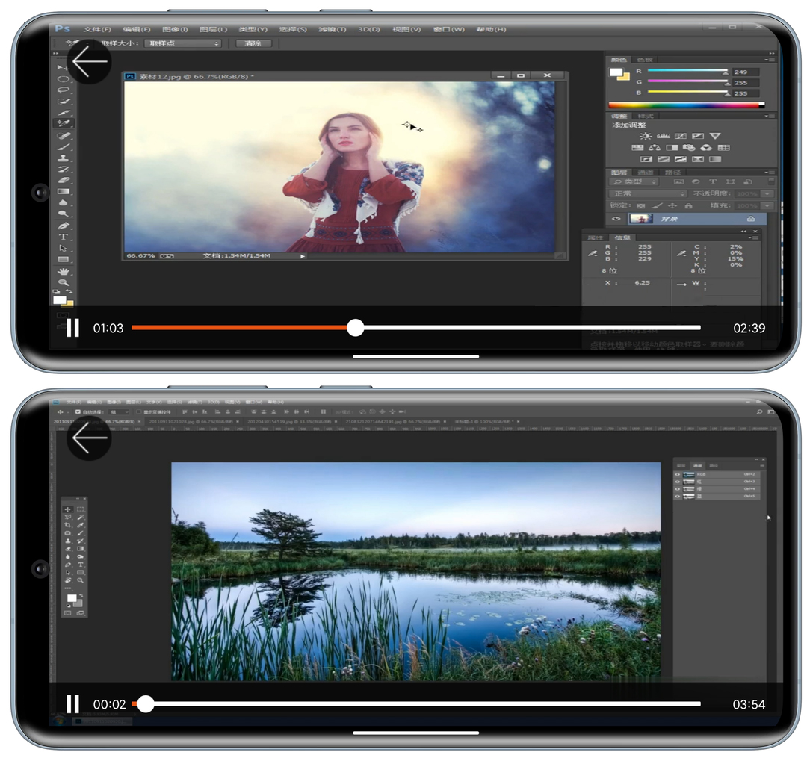Pause the video playing at 01:03

[72, 327]
